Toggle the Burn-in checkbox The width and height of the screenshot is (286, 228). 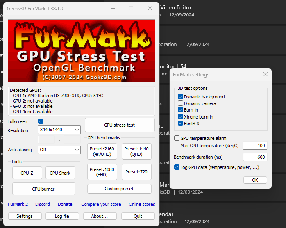point(180,110)
